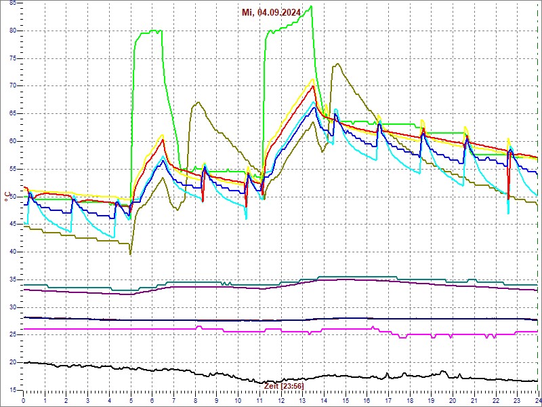Click the '°C' unit label on the vertical axis
This screenshot has height=407, width=542.
click(7, 197)
